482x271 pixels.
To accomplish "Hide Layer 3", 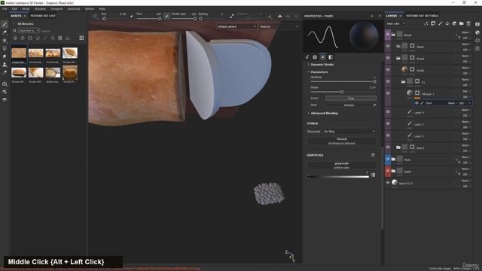I will [388, 123].
